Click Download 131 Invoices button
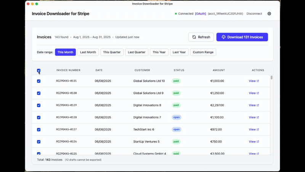 [x=242, y=37]
